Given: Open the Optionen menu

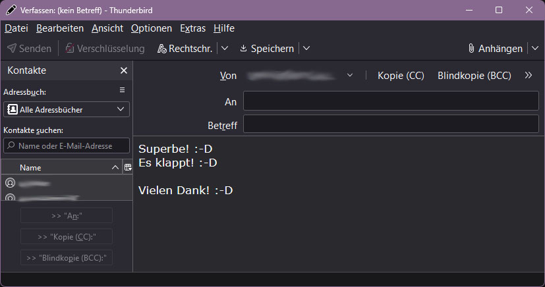Looking at the screenshot, I should 151,28.
